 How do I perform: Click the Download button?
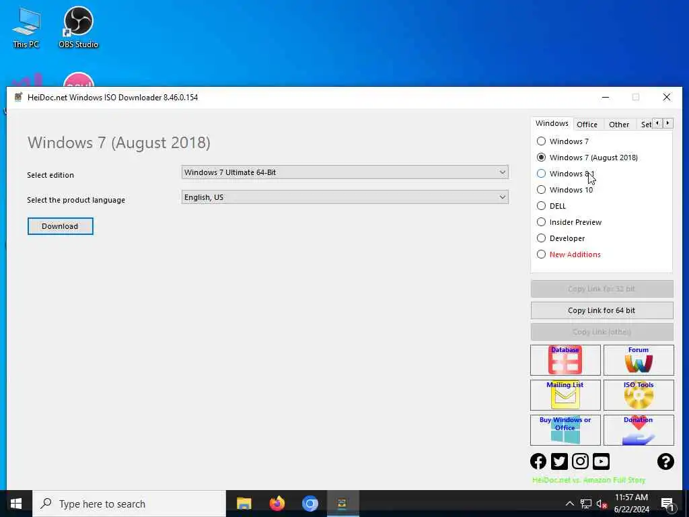(60, 226)
